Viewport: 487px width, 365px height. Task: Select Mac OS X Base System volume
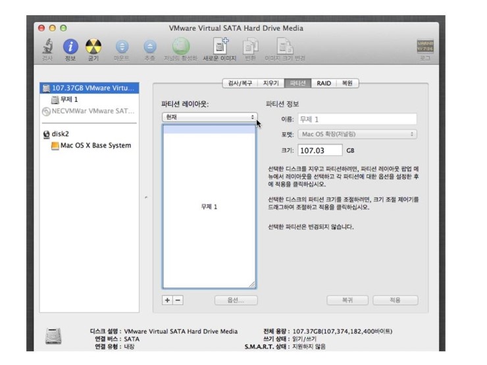pos(95,145)
